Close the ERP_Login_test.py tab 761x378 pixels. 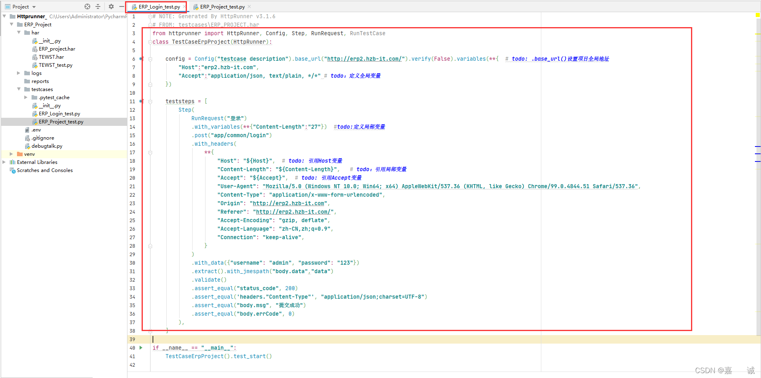pyautogui.click(x=184, y=7)
